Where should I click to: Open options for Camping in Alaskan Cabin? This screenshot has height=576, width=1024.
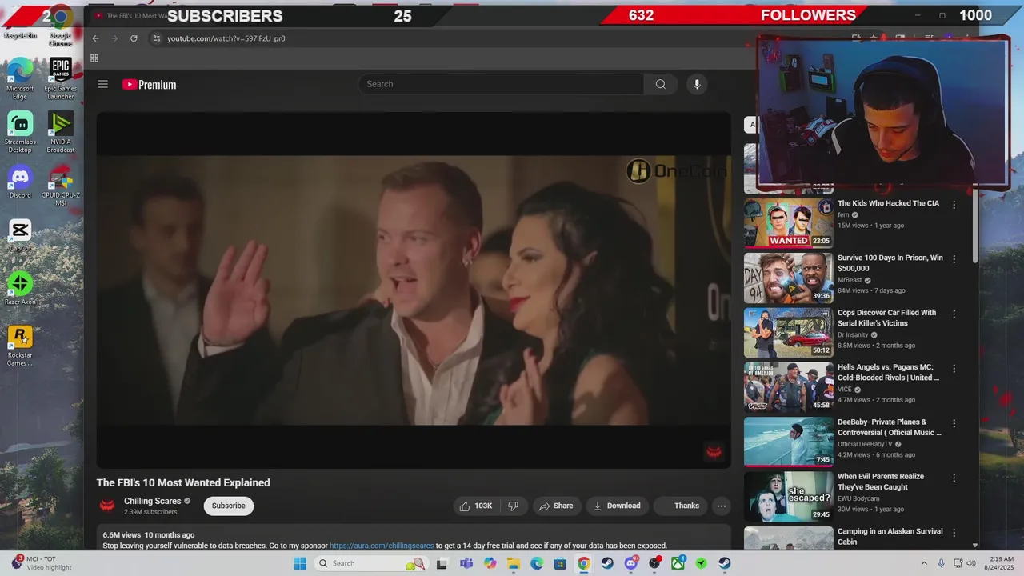point(954,533)
